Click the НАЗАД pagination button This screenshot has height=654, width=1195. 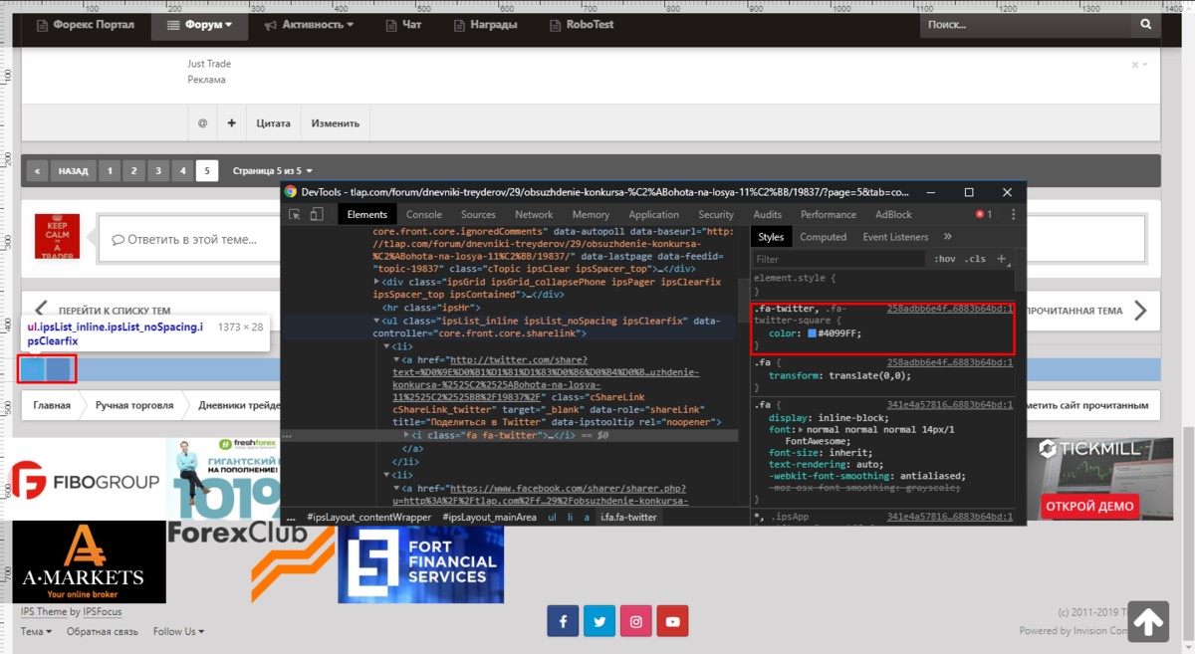click(x=73, y=170)
